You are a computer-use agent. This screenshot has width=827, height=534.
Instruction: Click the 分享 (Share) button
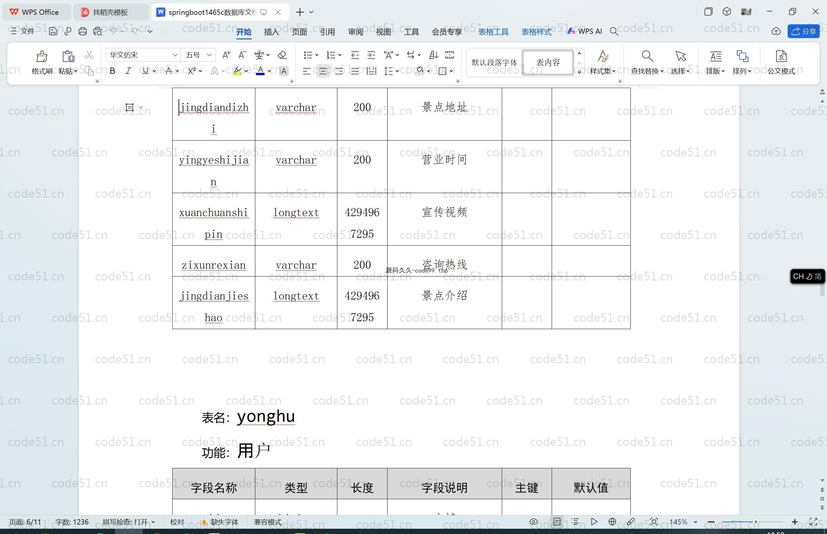click(803, 31)
